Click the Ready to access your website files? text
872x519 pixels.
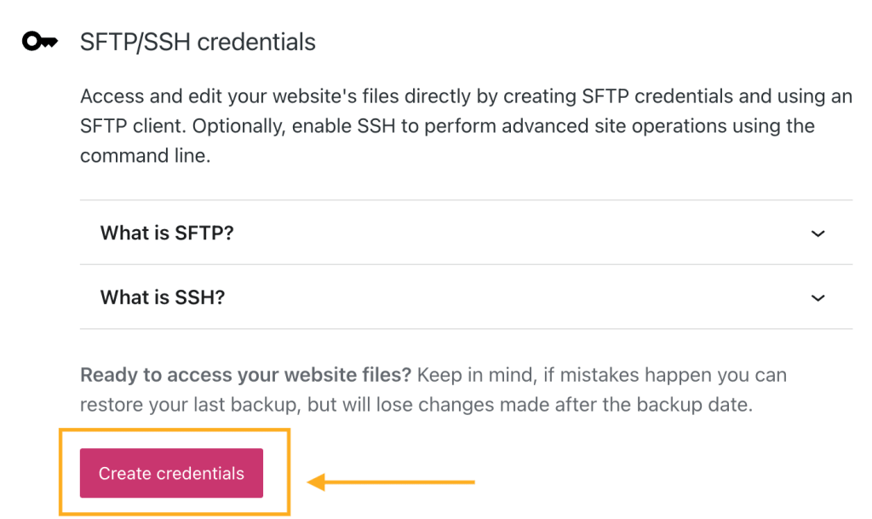(245, 375)
